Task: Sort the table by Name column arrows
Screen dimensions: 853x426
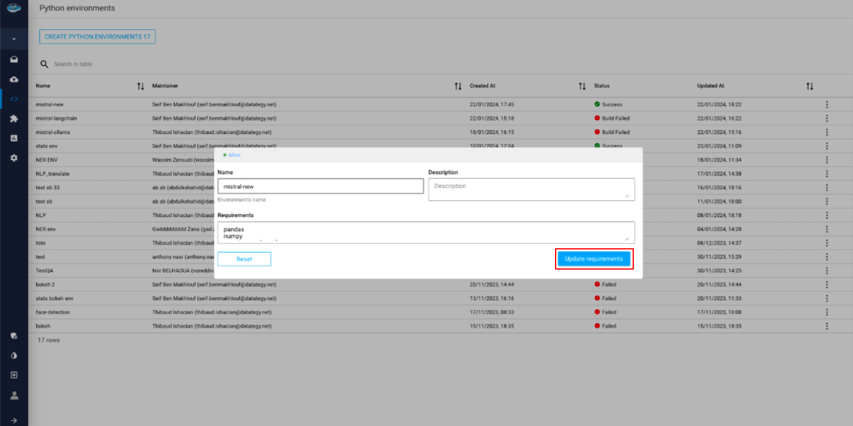Action: [140, 86]
